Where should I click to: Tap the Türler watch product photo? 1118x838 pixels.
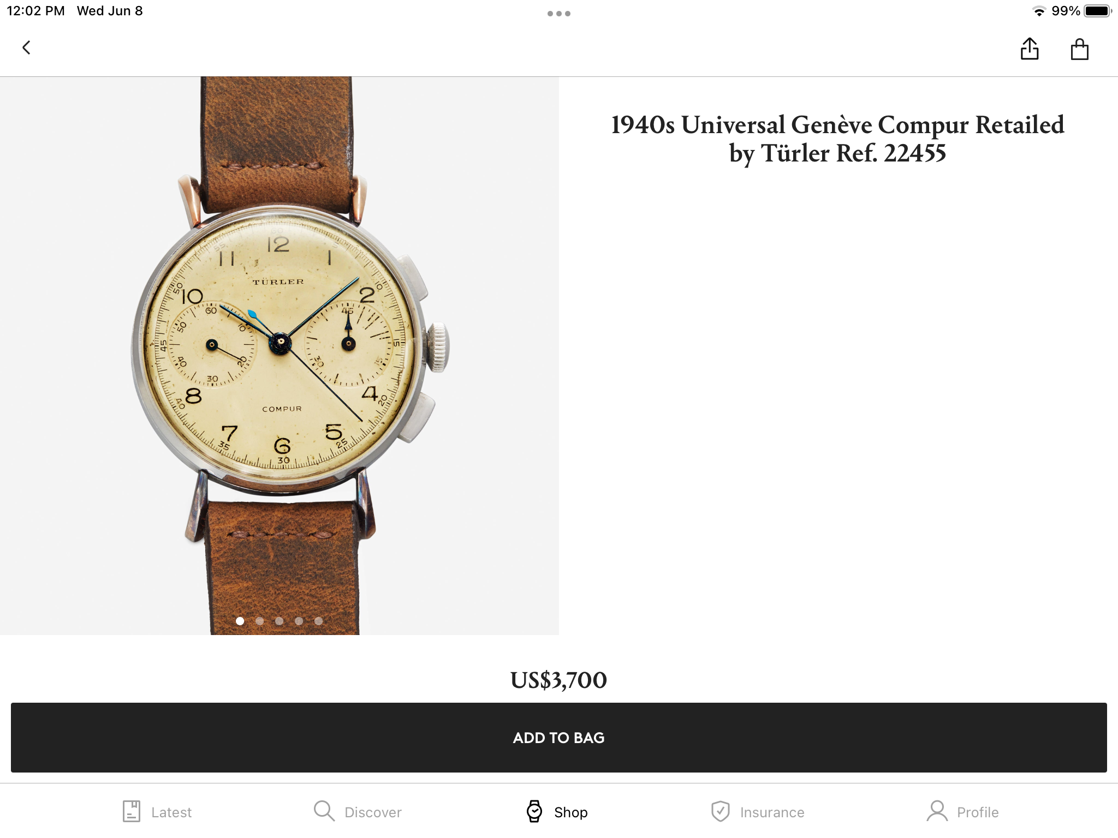(279, 356)
